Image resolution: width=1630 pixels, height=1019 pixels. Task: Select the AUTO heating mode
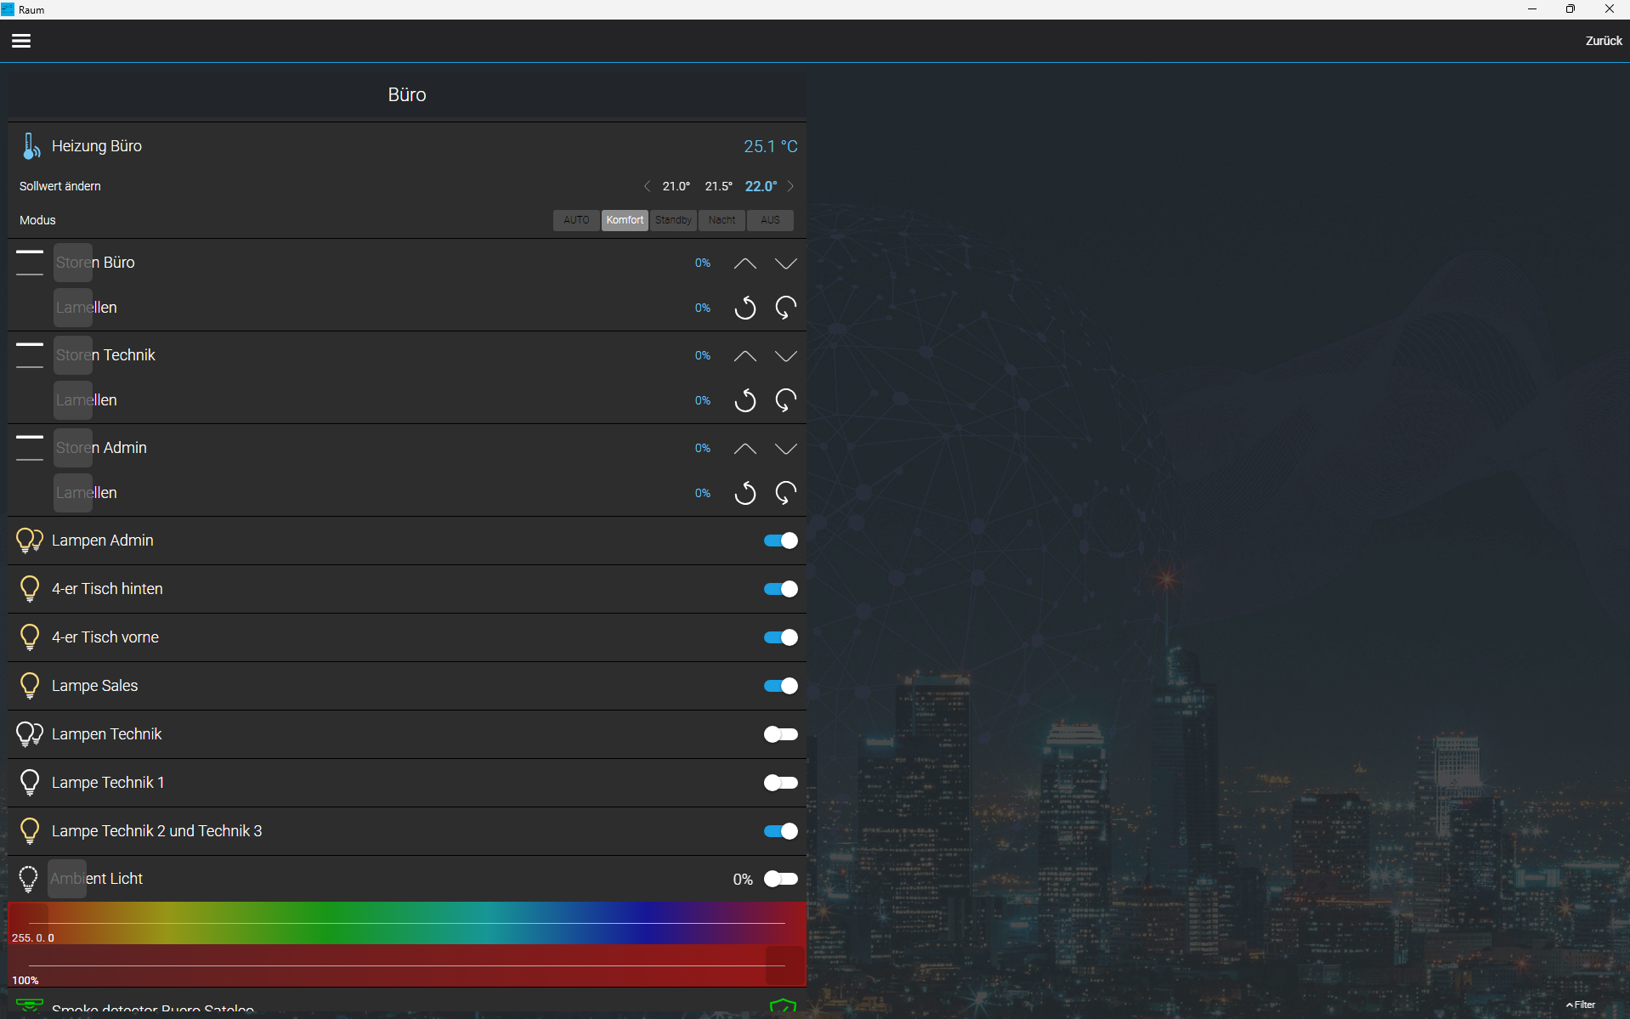(x=576, y=220)
